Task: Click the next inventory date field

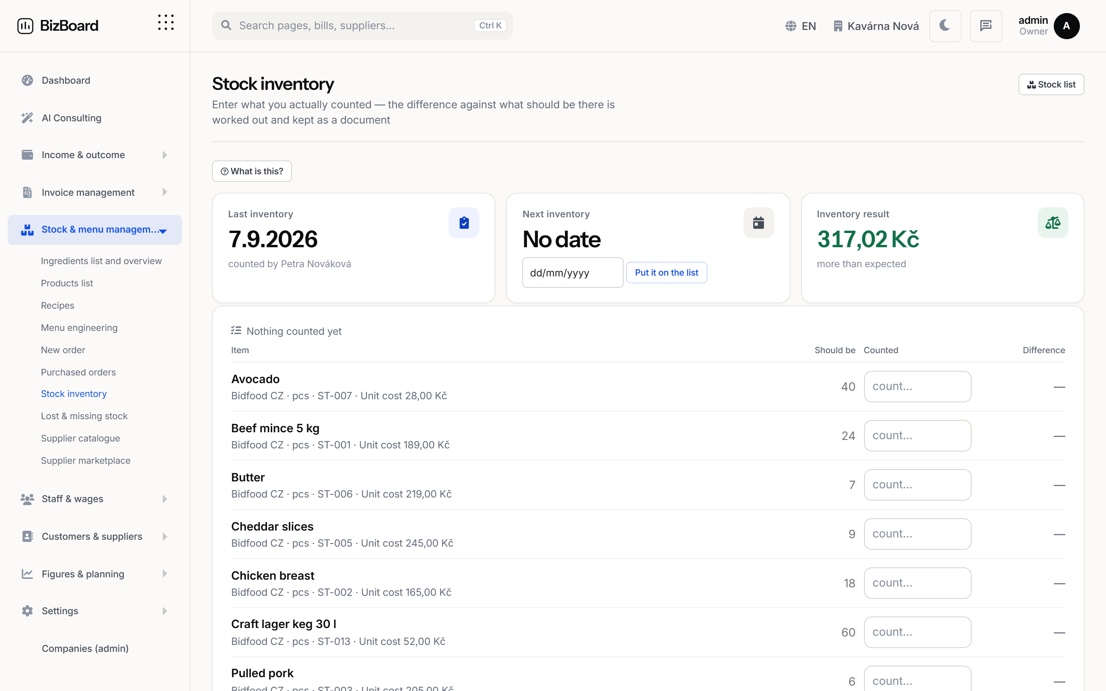Action: 573,273
